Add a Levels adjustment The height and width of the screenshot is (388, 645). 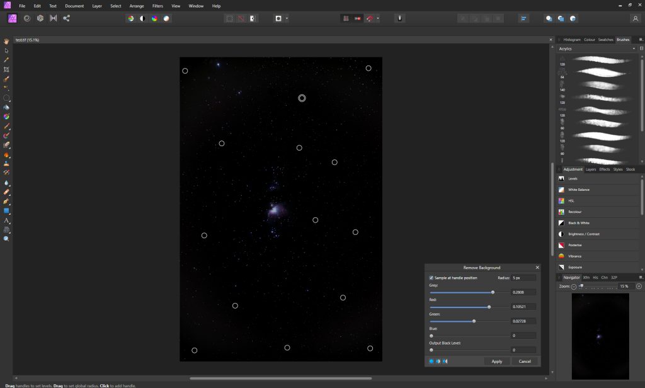573,179
